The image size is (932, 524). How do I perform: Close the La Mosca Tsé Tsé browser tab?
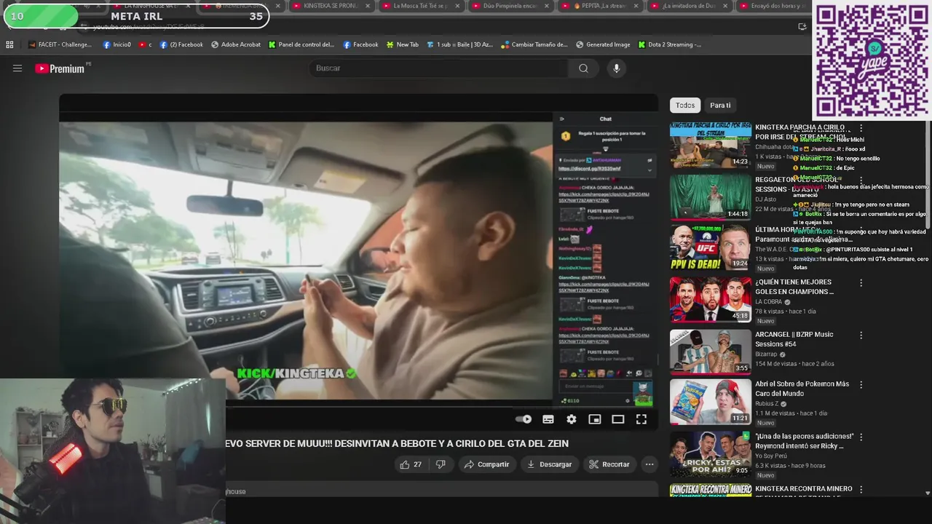[457, 6]
